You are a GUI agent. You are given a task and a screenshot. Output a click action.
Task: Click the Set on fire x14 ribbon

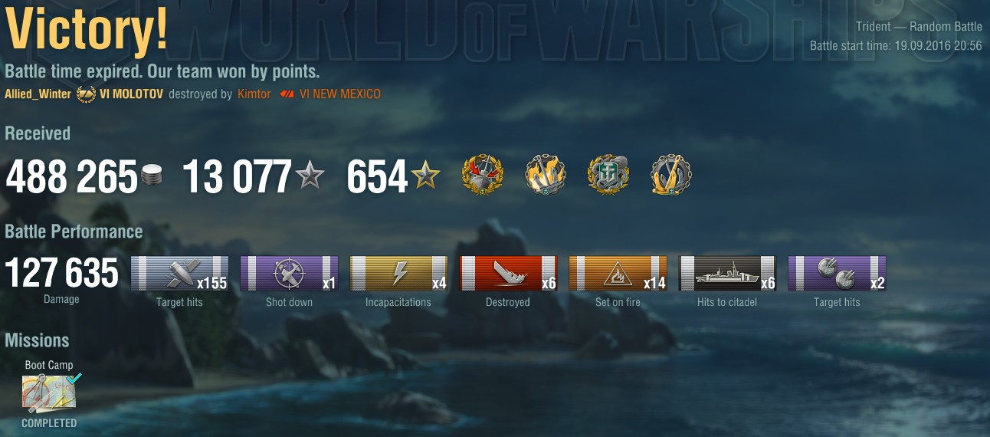click(618, 274)
